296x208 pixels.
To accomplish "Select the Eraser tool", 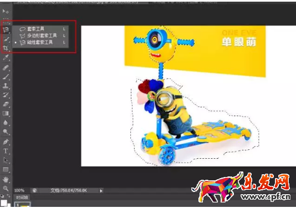I will click(x=6, y=104).
